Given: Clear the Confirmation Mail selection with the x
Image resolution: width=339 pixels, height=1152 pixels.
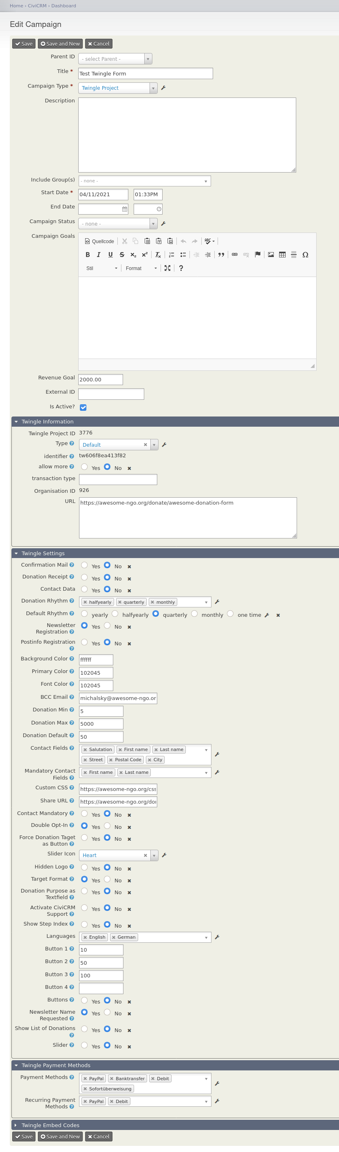Looking at the screenshot, I should [130, 567].
